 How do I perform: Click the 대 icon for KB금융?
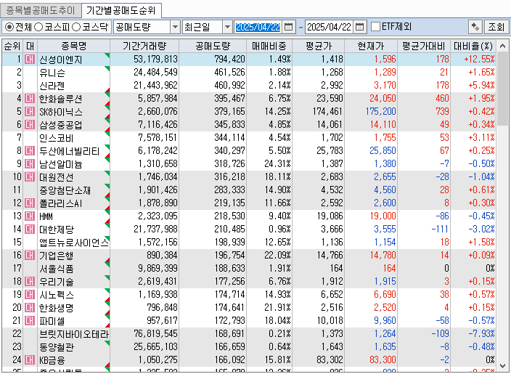(30, 359)
